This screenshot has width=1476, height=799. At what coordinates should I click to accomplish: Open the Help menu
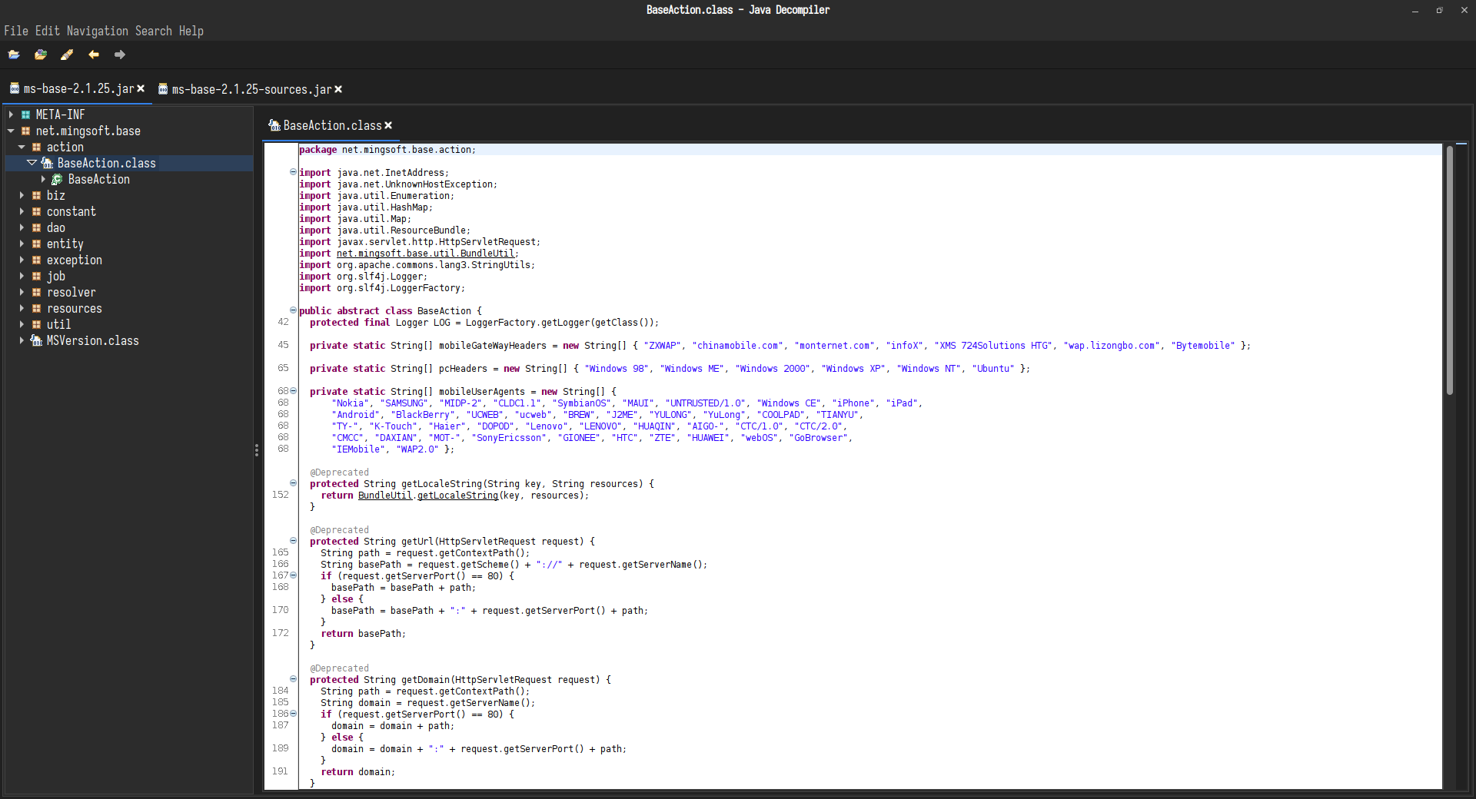(191, 31)
